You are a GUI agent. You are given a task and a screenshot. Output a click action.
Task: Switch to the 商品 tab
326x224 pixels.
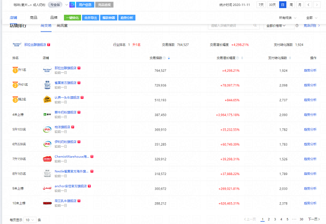[x=34, y=18]
